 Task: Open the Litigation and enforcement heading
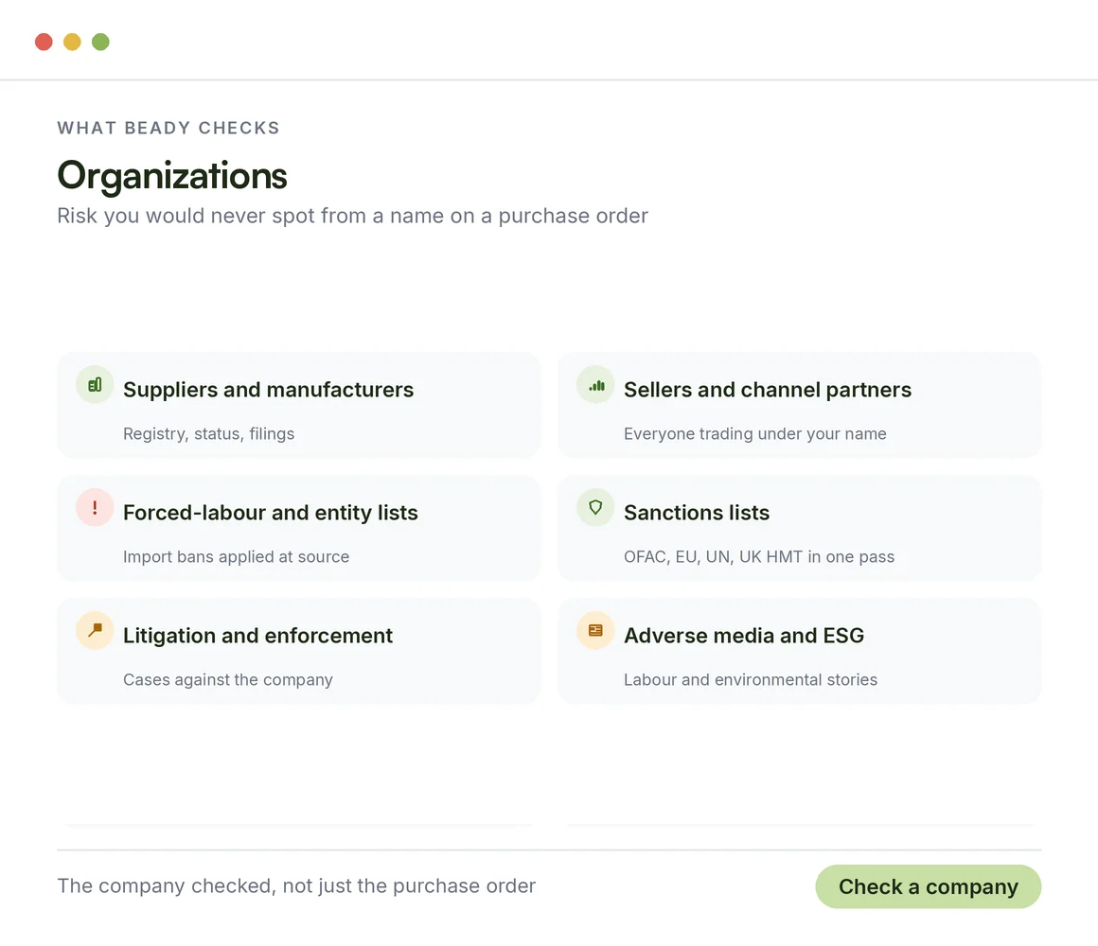(257, 636)
